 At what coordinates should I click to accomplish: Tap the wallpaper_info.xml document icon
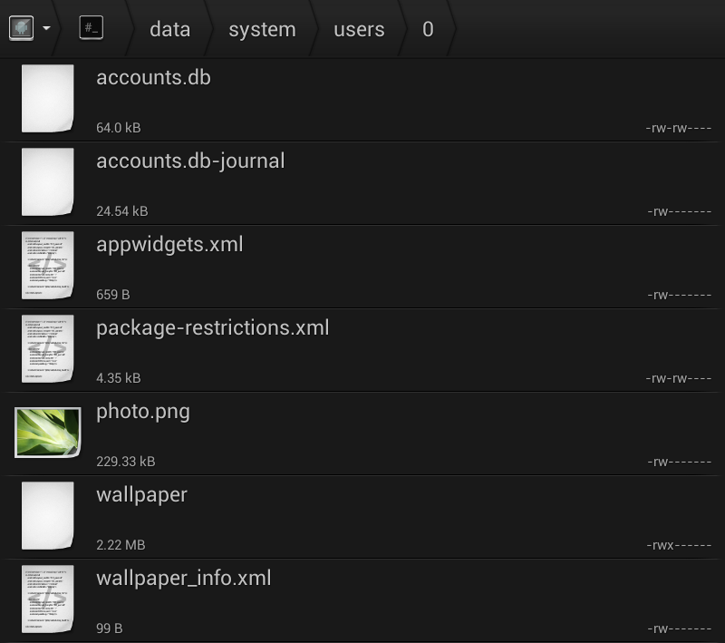pyautogui.click(x=47, y=599)
